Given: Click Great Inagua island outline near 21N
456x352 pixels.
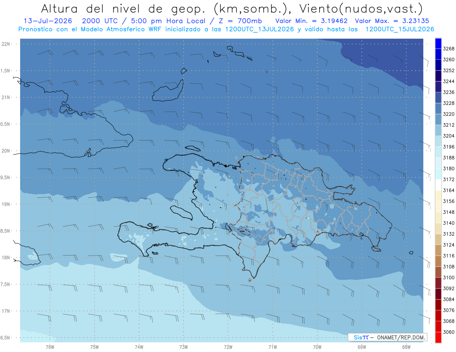Looking at the screenshot, I should [x=168, y=90].
